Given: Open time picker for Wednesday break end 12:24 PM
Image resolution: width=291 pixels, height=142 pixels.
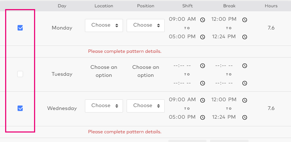Looking at the screenshot, I should pos(245,118).
